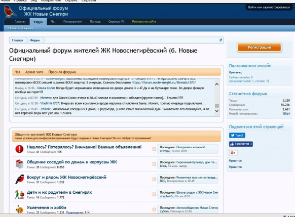This screenshot has height=217, width=295.
Task: Open the Пользователи navigation tab
Action: [x=72, y=22]
